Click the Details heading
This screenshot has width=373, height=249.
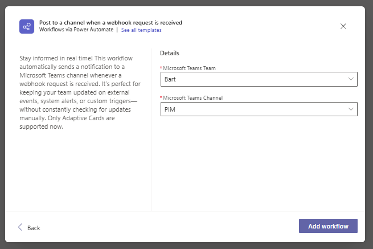pyautogui.click(x=169, y=53)
